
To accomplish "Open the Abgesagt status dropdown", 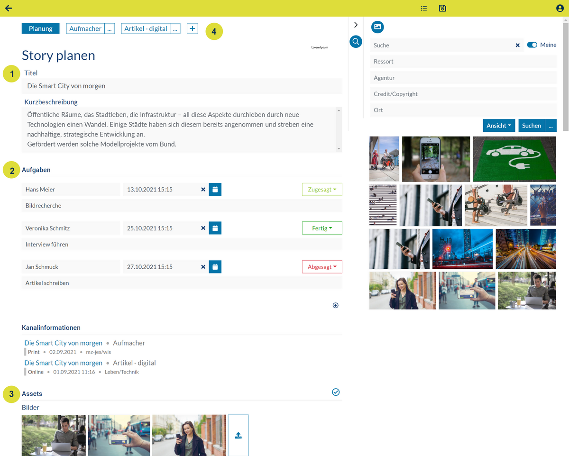I will [322, 267].
